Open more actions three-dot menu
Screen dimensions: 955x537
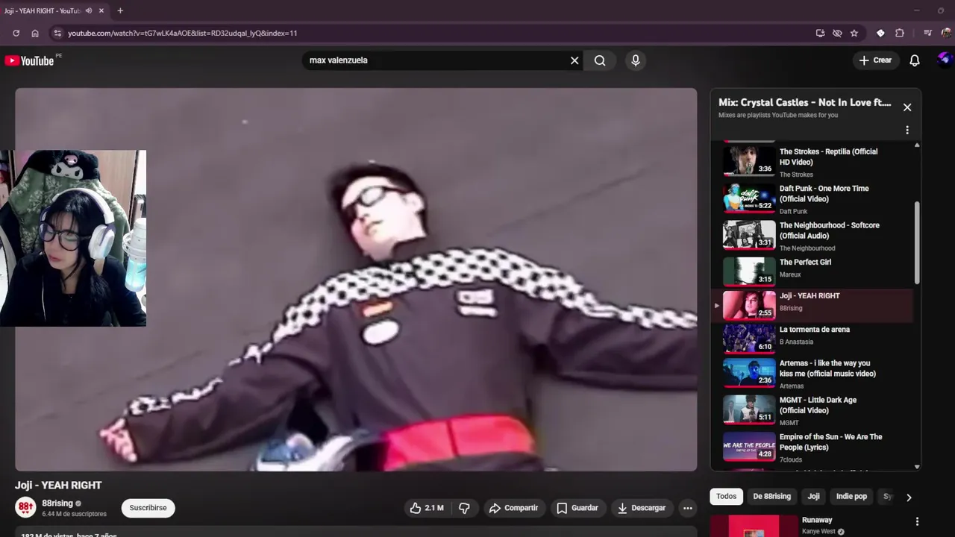[688, 508]
